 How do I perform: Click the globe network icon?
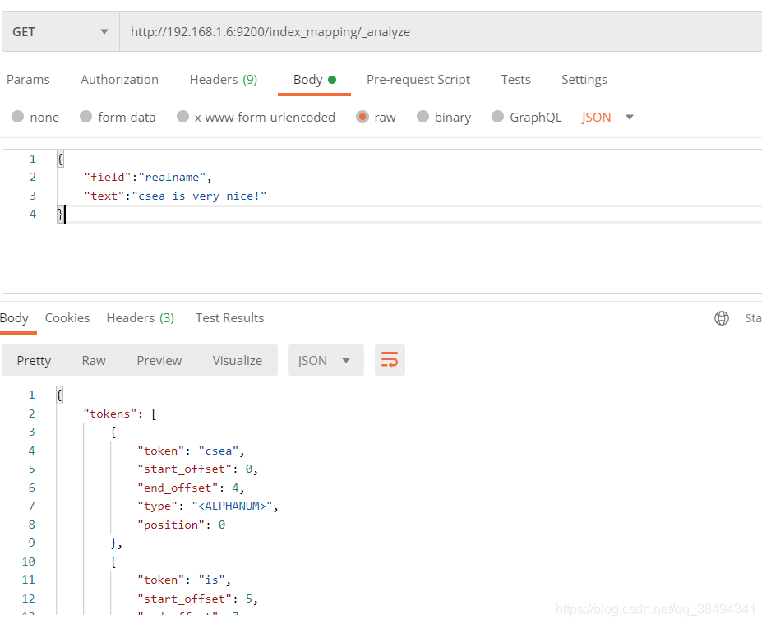pyautogui.click(x=722, y=318)
